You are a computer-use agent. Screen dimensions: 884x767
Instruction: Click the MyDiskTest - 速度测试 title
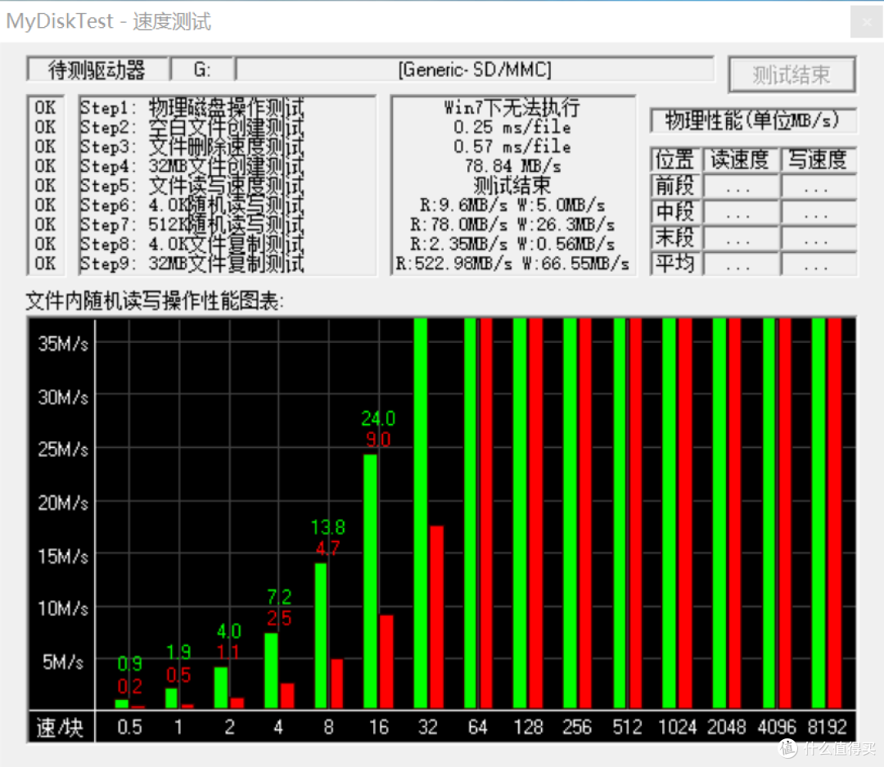click(108, 21)
